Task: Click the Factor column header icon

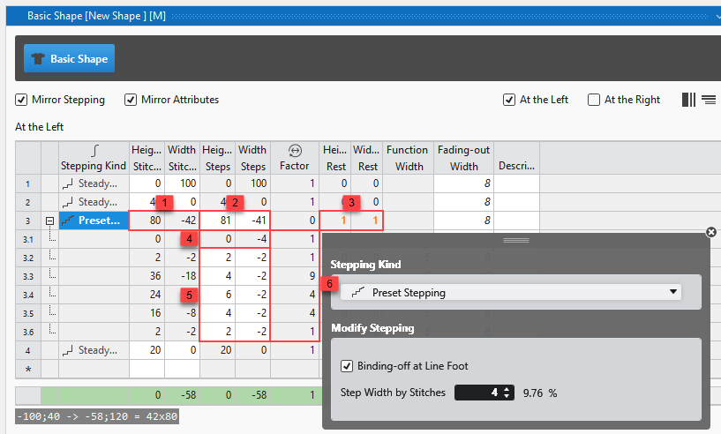Action: click(296, 151)
